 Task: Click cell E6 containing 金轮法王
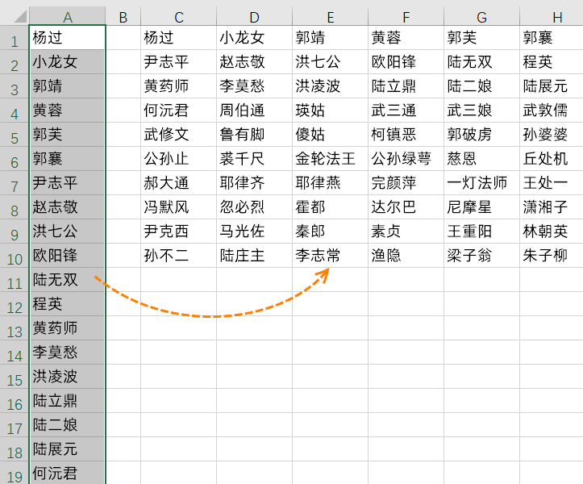(331, 158)
